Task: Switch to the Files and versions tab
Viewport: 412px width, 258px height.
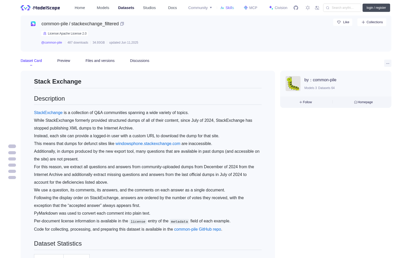Action: (100, 61)
